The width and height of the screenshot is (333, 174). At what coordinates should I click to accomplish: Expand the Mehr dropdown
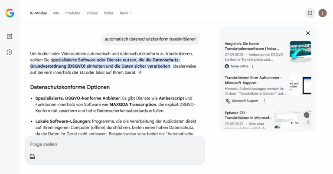coord(126,13)
